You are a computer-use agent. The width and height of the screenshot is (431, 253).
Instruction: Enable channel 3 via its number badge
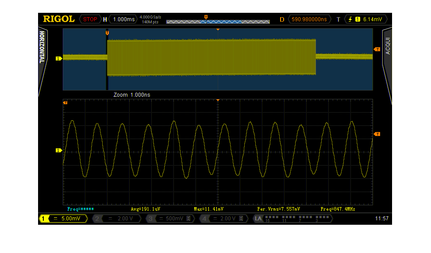[x=150, y=219]
